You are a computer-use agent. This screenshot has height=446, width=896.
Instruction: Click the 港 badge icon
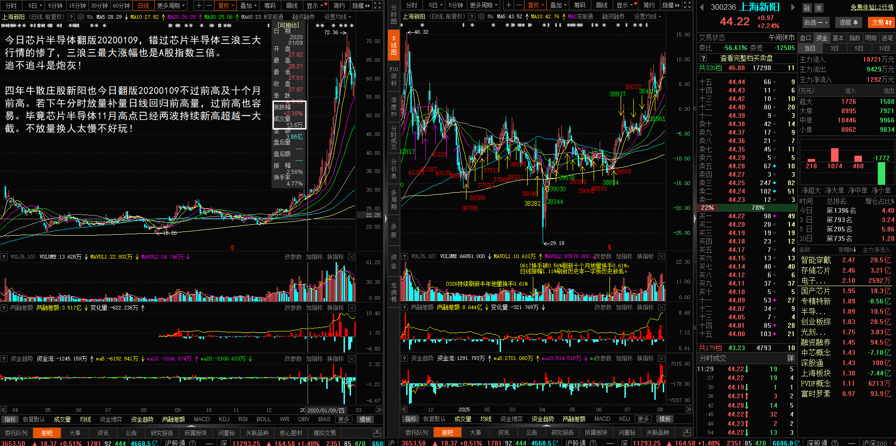click(x=818, y=8)
